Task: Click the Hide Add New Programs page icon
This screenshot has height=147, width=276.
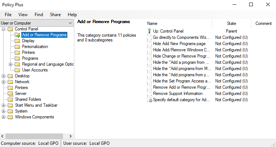Action: 149,44
